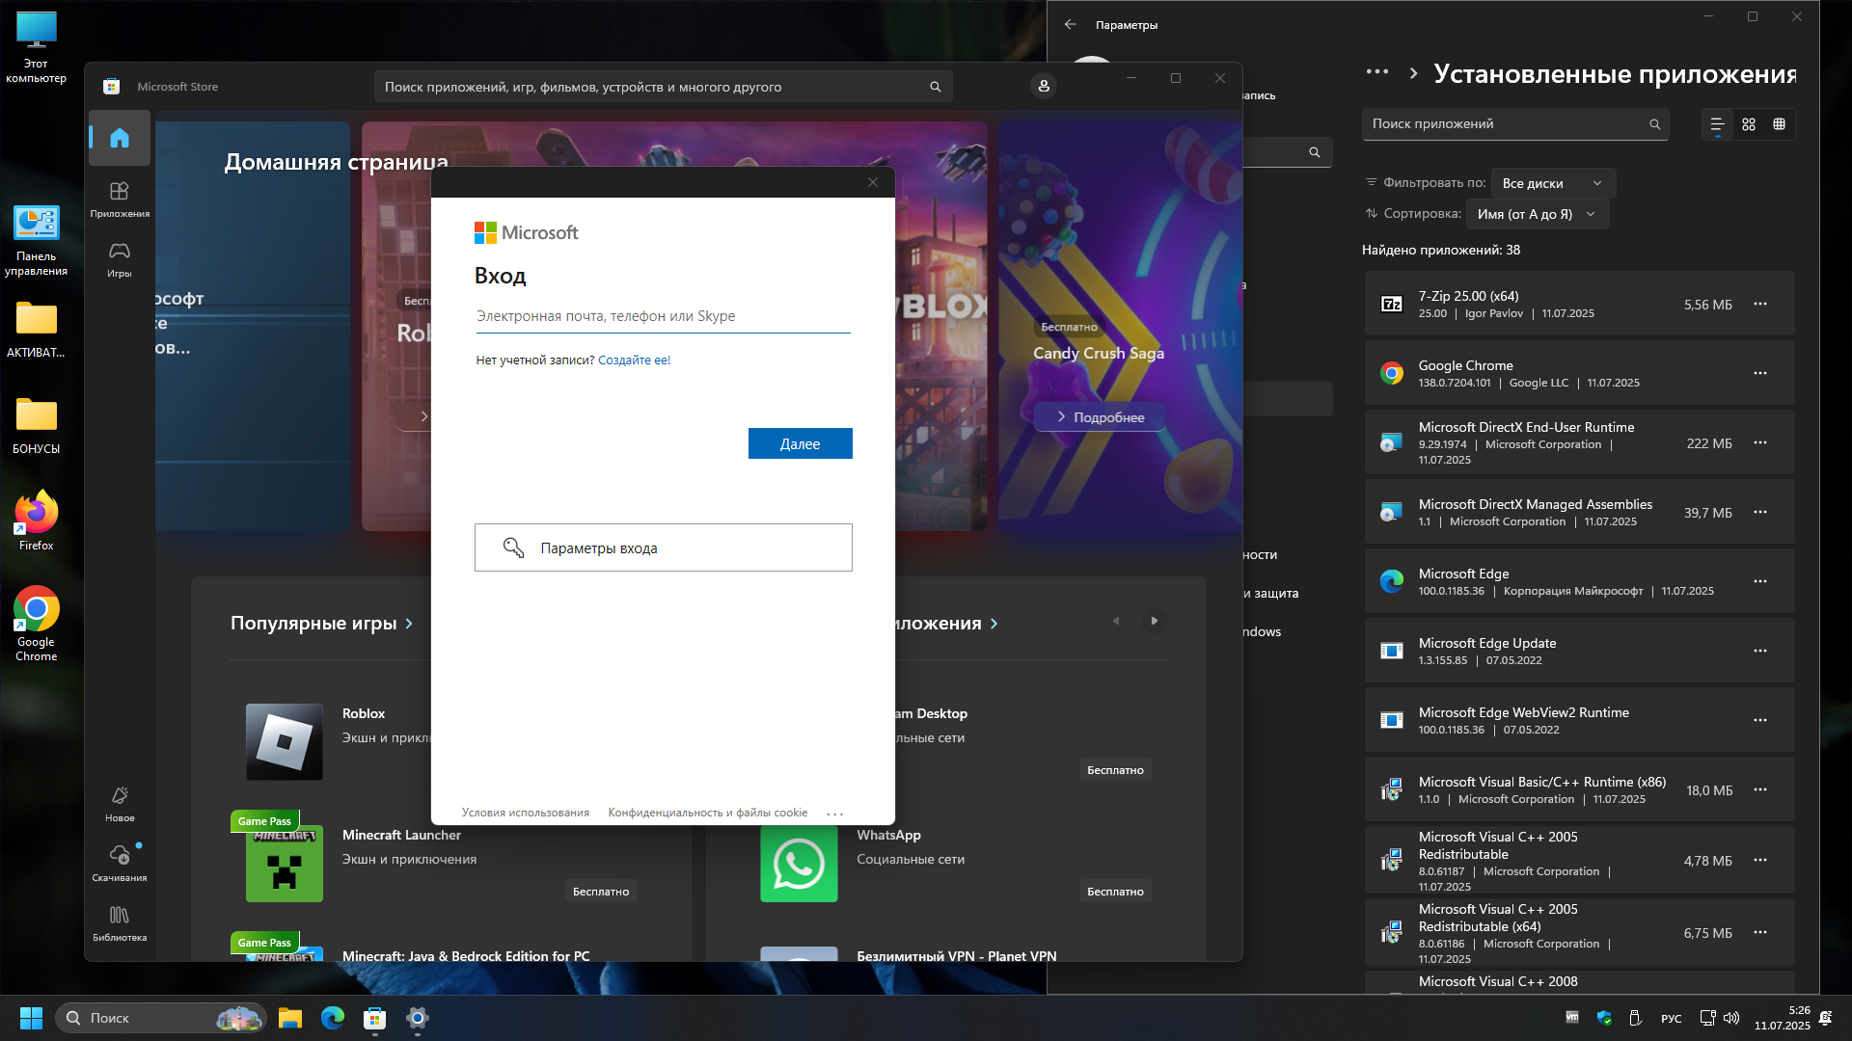Click Microsoft Store taskbar icon
1852x1041 pixels.
[375, 1018]
